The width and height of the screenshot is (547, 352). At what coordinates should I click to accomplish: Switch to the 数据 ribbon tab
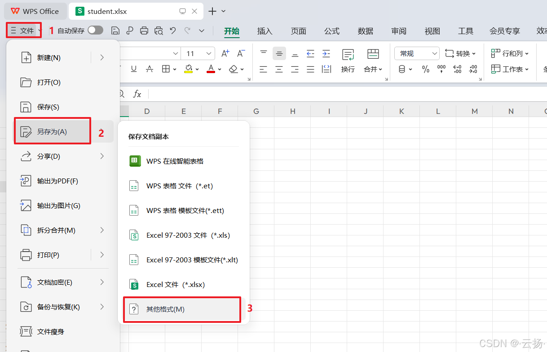pyautogui.click(x=366, y=31)
